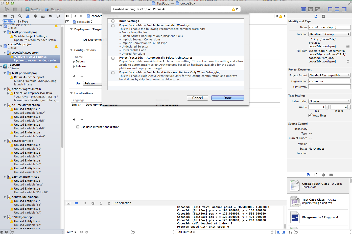This screenshot has width=352, height=234.
Task: Show Object library cube icon
Action: [323, 175]
